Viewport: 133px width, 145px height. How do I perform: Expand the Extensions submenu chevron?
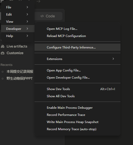[113, 59]
